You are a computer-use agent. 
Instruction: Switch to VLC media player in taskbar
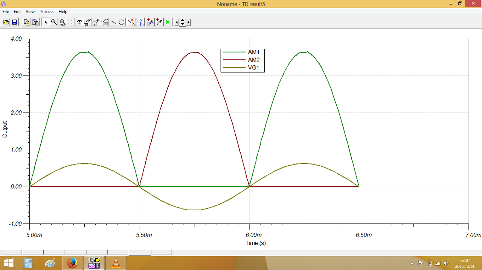[116, 263]
